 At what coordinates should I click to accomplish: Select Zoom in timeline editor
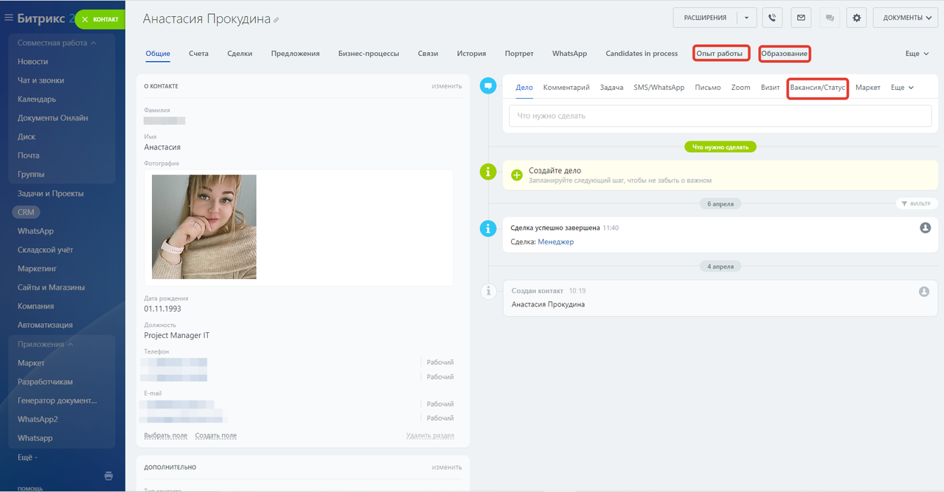(x=740, y=88)
